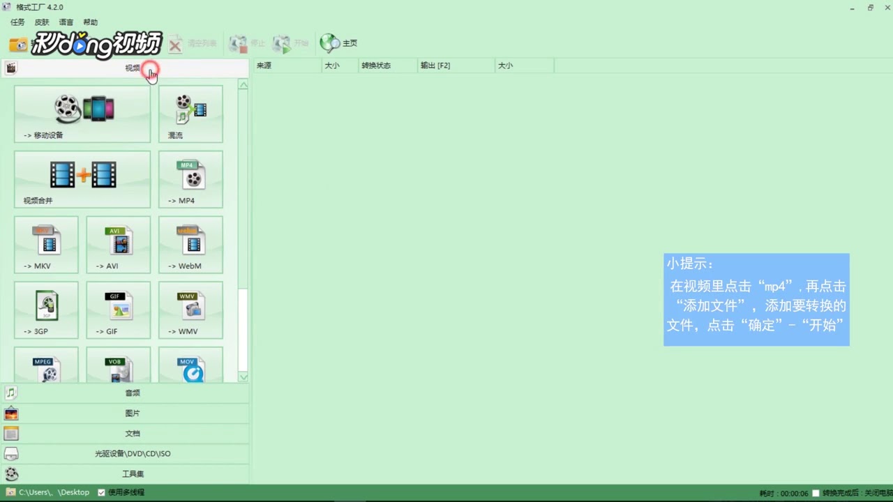Image resolution: width=893 pixels, height=502 pixels.
Task: Click the 耗时 : 00:00:06 elapsed time text
Action: 783,493
